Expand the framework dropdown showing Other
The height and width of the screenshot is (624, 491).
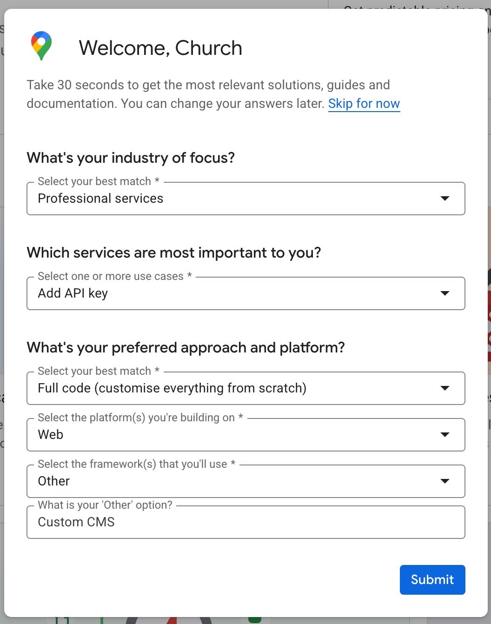point(232,481)
